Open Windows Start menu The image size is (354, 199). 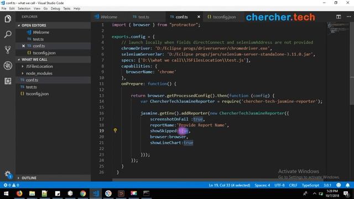[6, 193]
